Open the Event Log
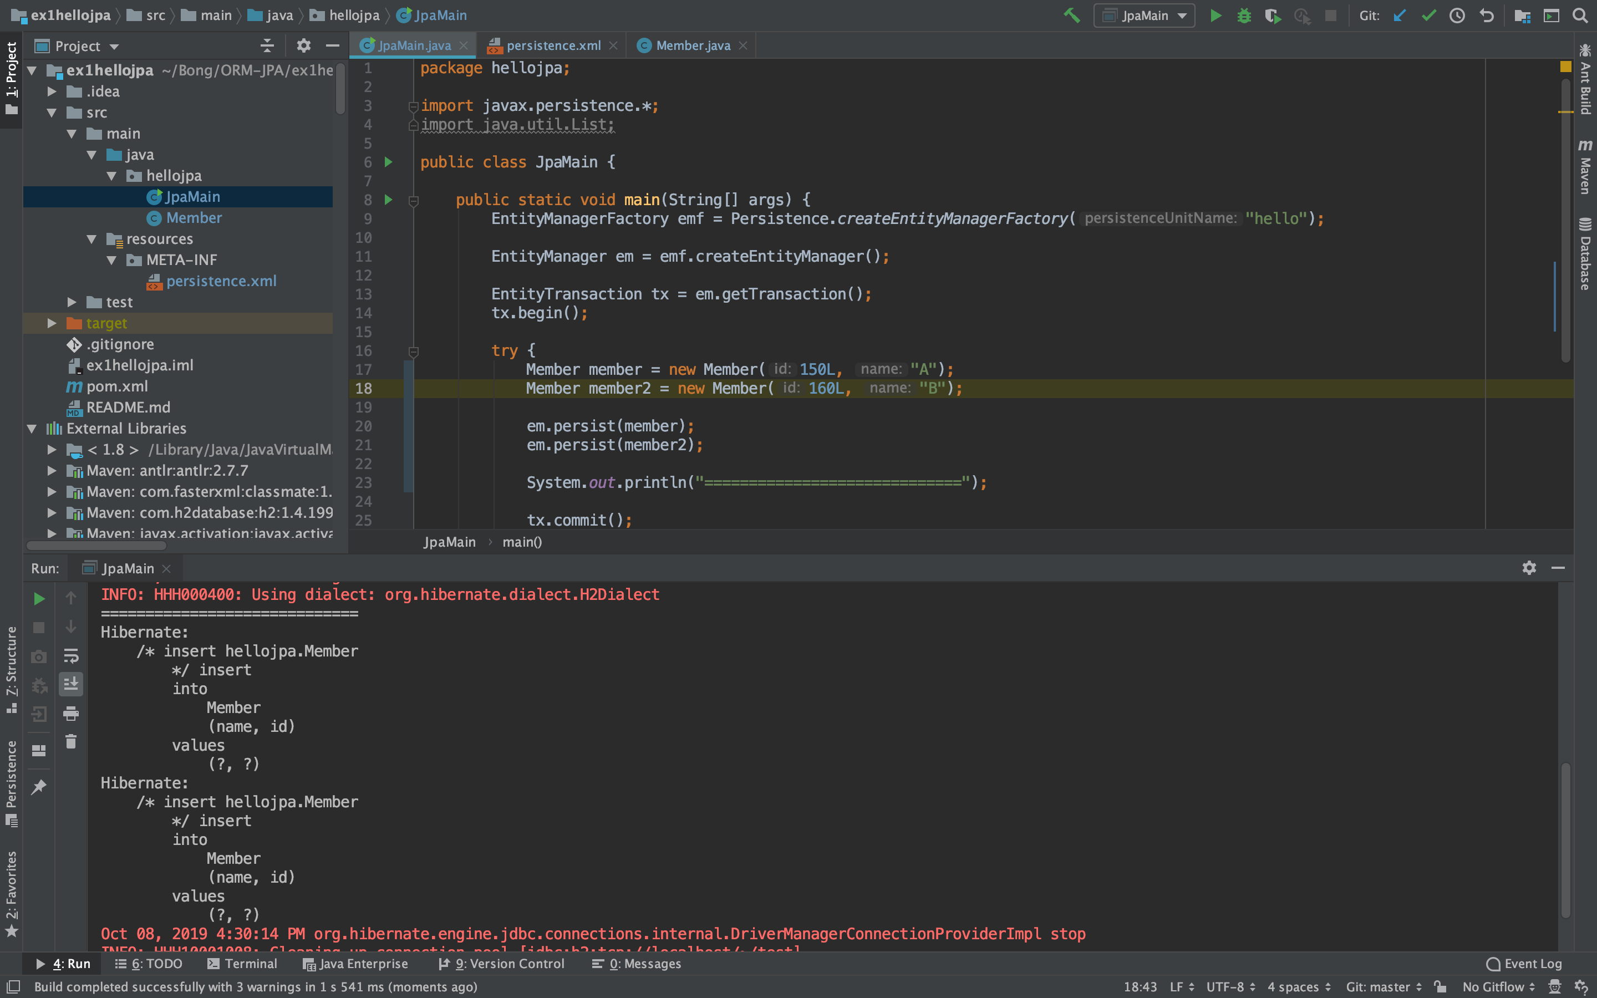This screenshot has height=998, width=1597. click(1524, 964)
